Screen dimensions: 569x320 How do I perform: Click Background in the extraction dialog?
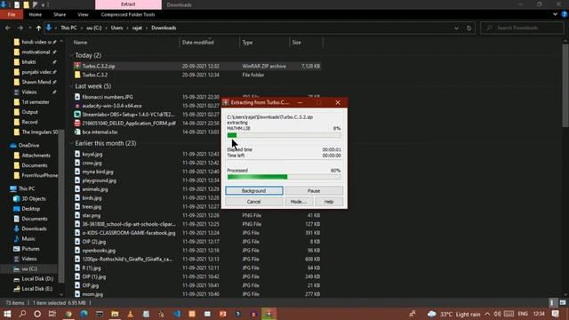[x=254, y=191]
